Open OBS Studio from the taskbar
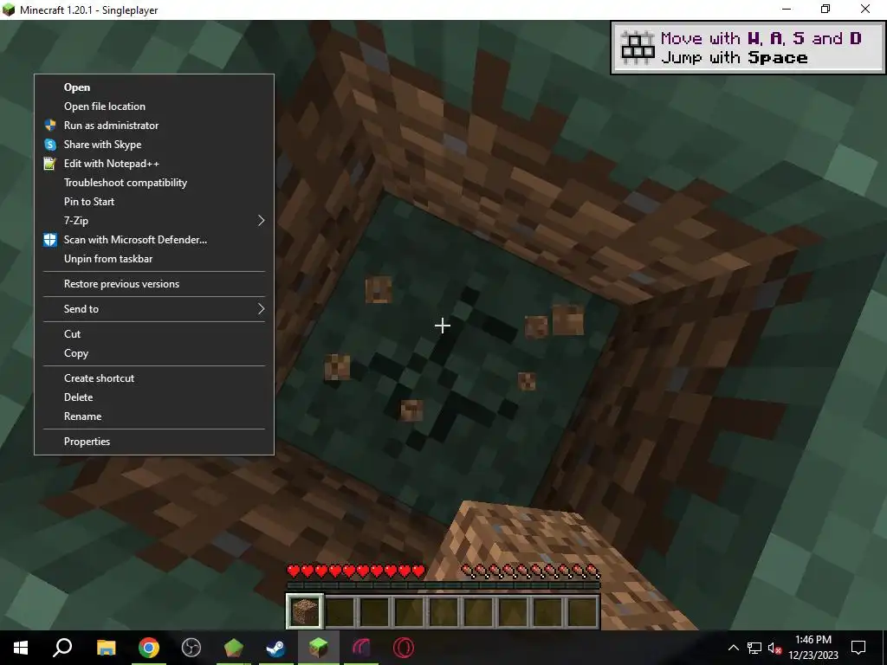Viewport: 887px width, 665px height. coord(191,648)
